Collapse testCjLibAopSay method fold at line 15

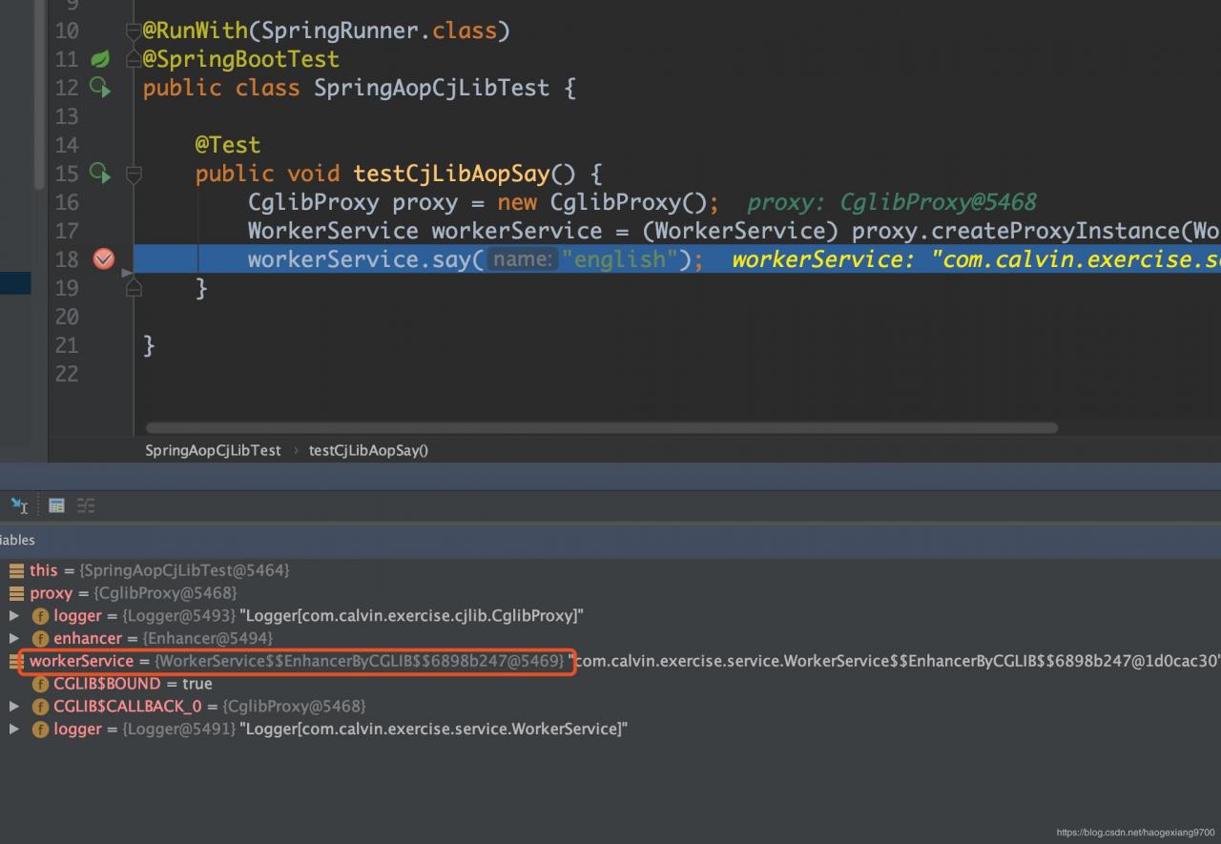[x=134, y=175]
